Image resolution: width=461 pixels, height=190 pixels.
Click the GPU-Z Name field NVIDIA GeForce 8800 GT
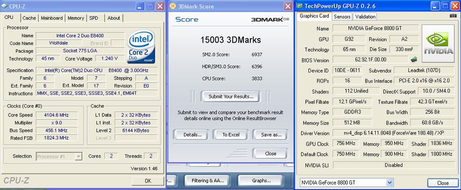click(375, 28)
